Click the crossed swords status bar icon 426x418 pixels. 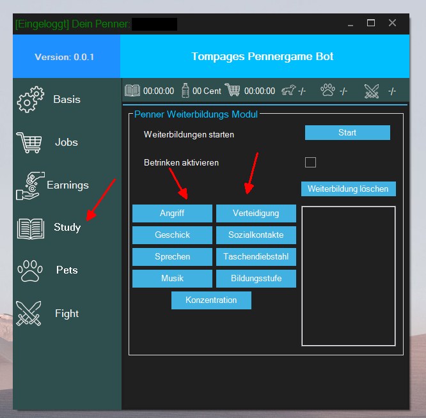pos(372,91)
